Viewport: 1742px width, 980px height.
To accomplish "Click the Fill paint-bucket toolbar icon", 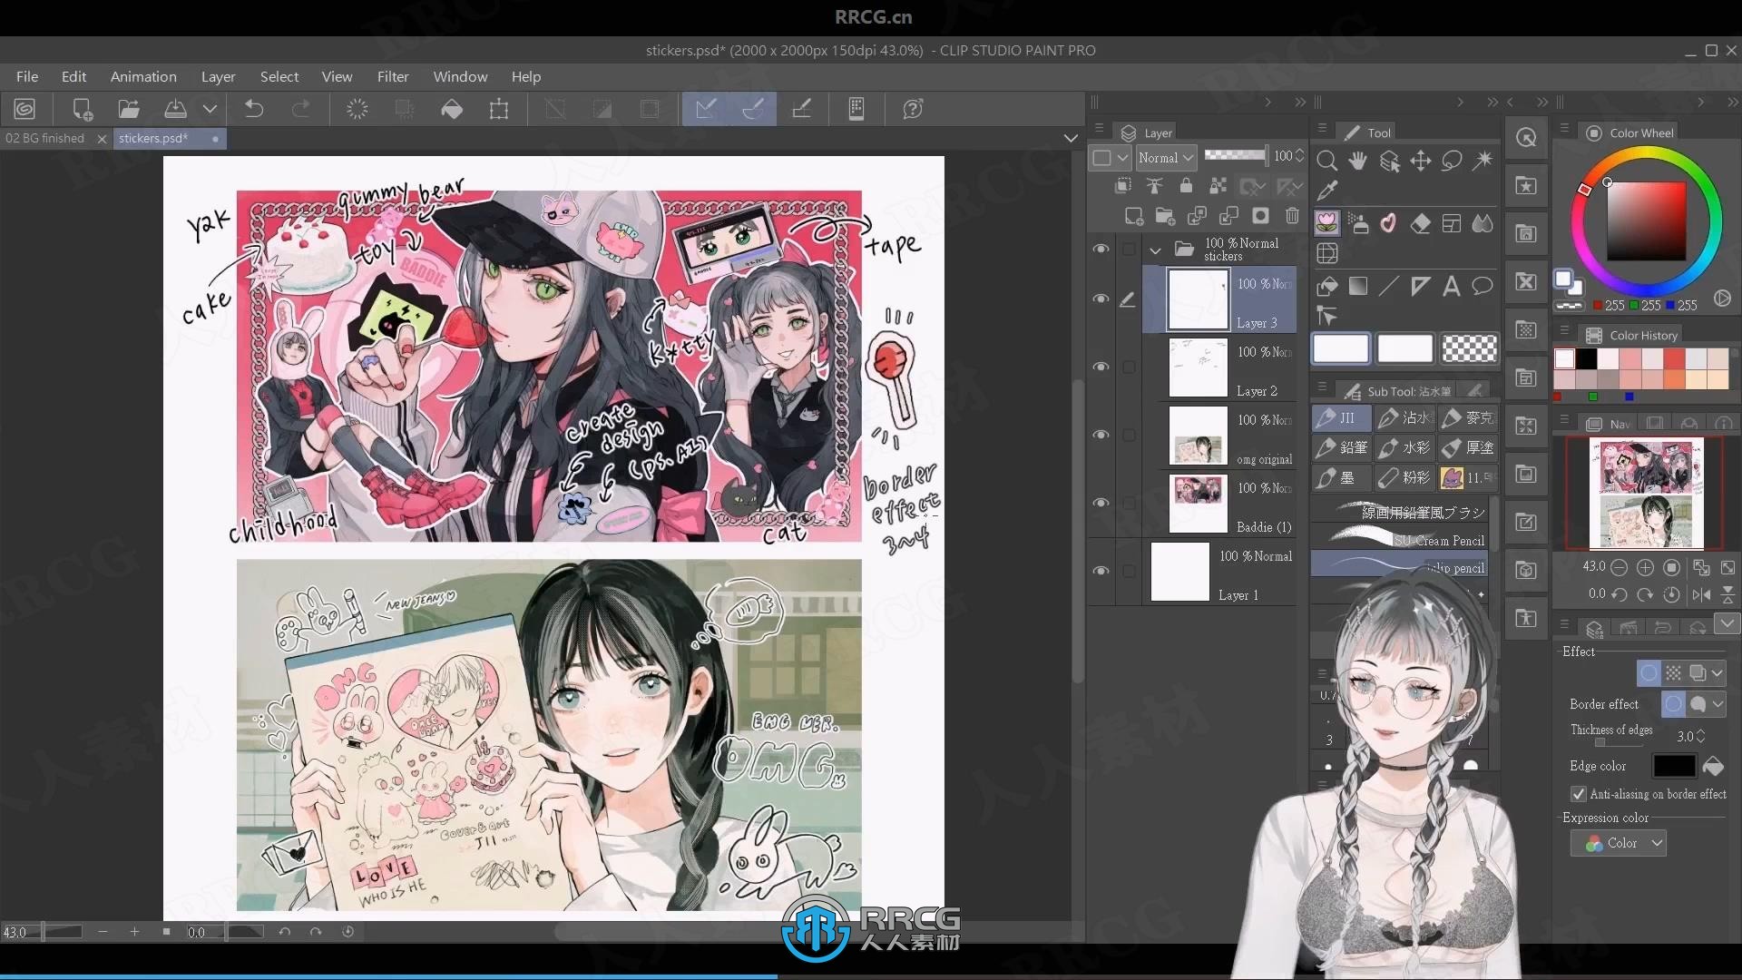I will coord(452,109).
